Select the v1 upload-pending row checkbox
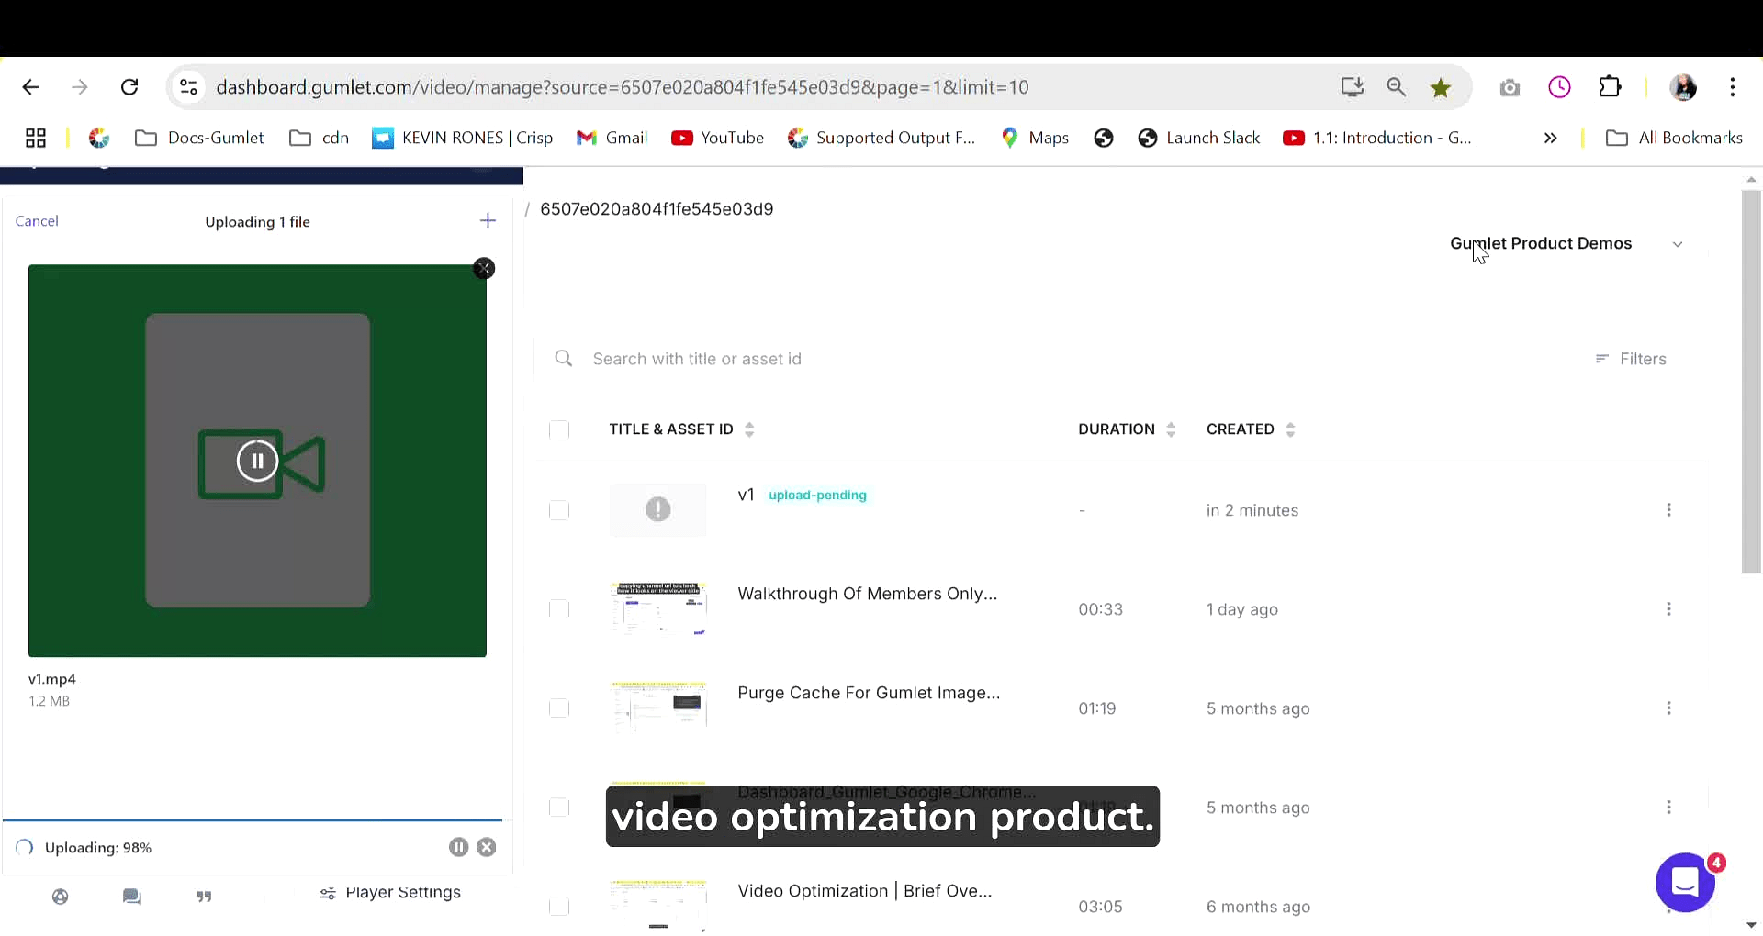The height and width of the screenshot is (936, 1763). coord(558,510)
